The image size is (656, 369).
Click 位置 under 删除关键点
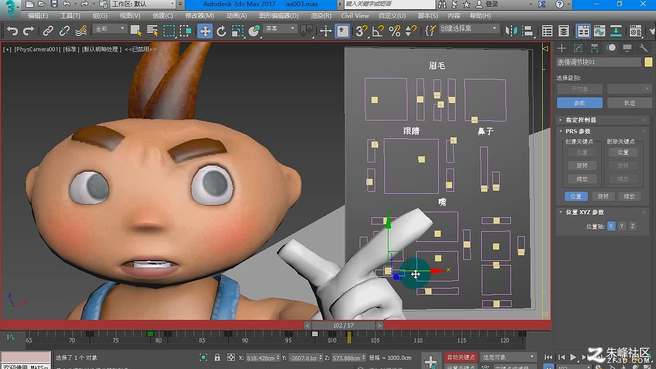(623, 152)
